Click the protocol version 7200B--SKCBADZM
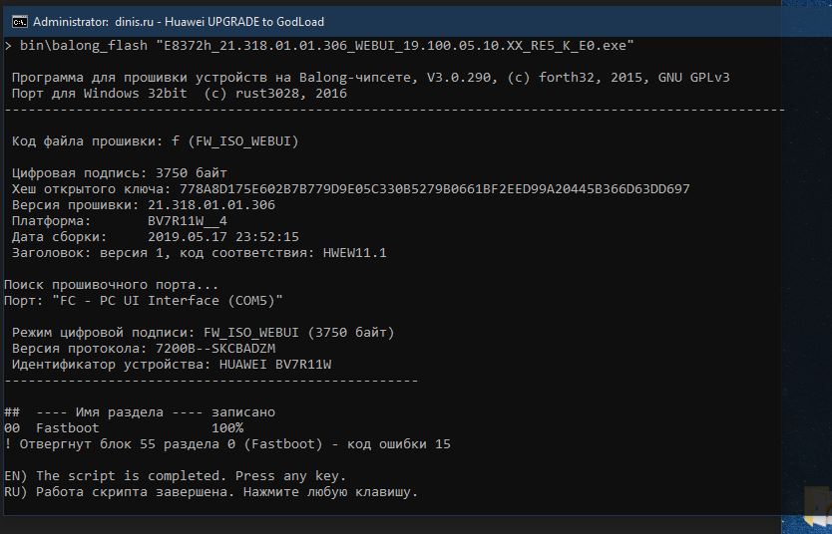Image resolution: width=832 pixels, height=534 pixels. coord(215,349)
